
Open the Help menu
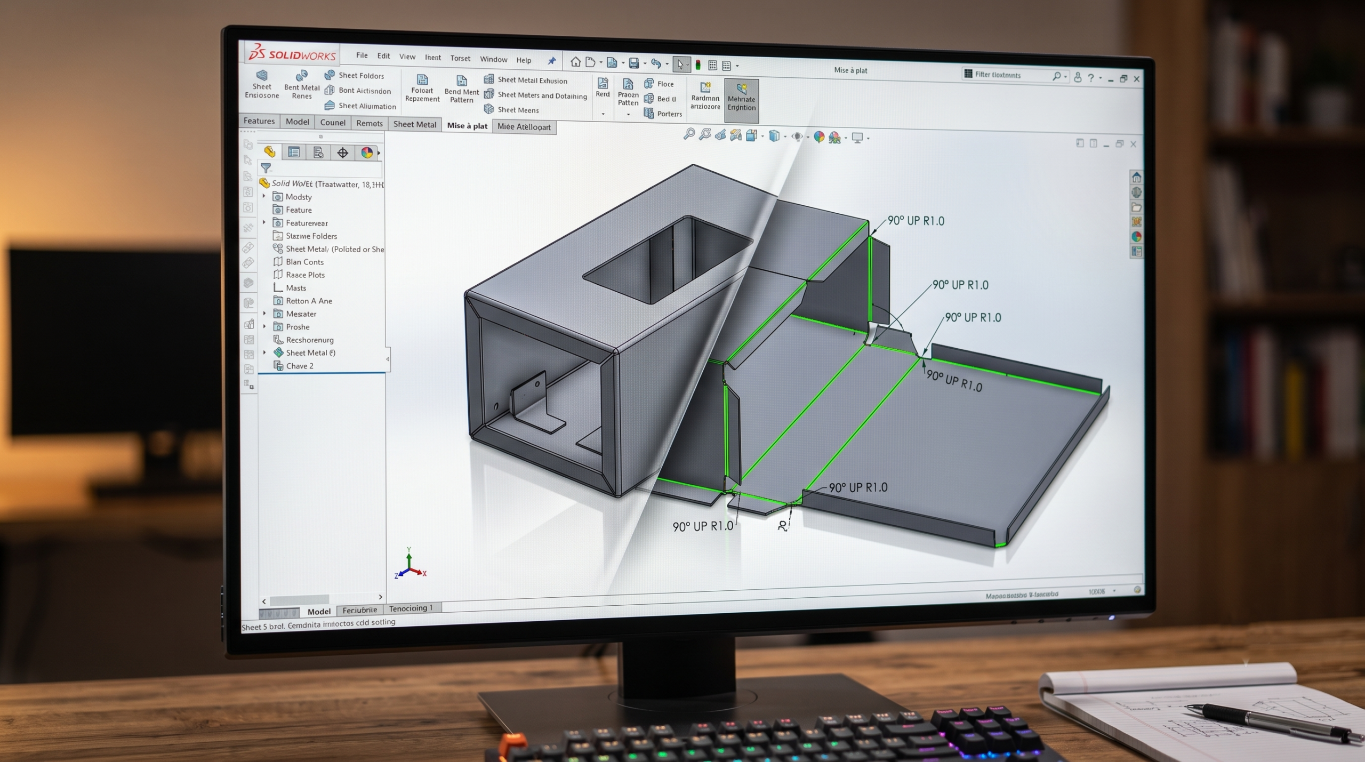pos(524,60)
